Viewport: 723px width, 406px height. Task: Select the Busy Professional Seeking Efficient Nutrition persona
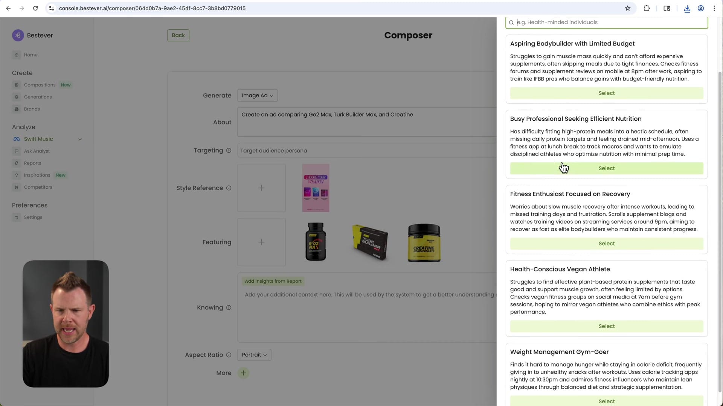tap(607, 168)
